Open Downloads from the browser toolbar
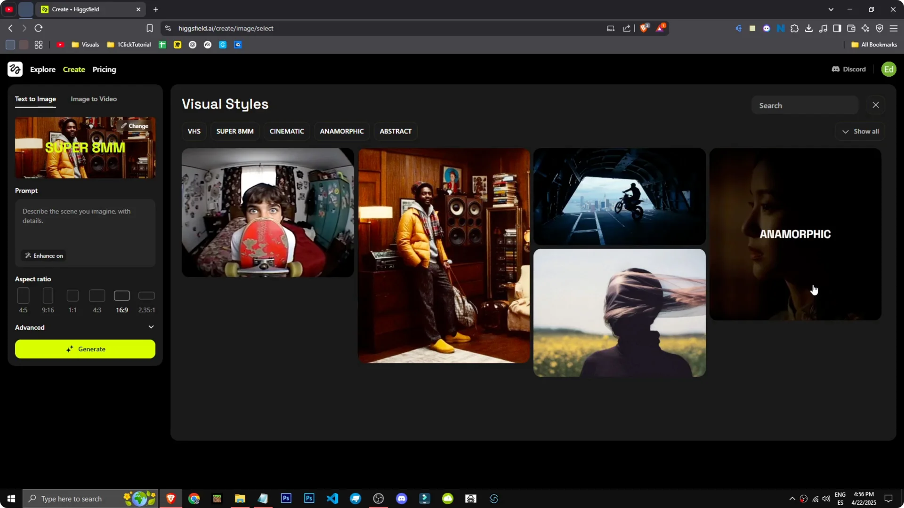The height and width of the screenshot is (508, 904). [x=809, y=28]
